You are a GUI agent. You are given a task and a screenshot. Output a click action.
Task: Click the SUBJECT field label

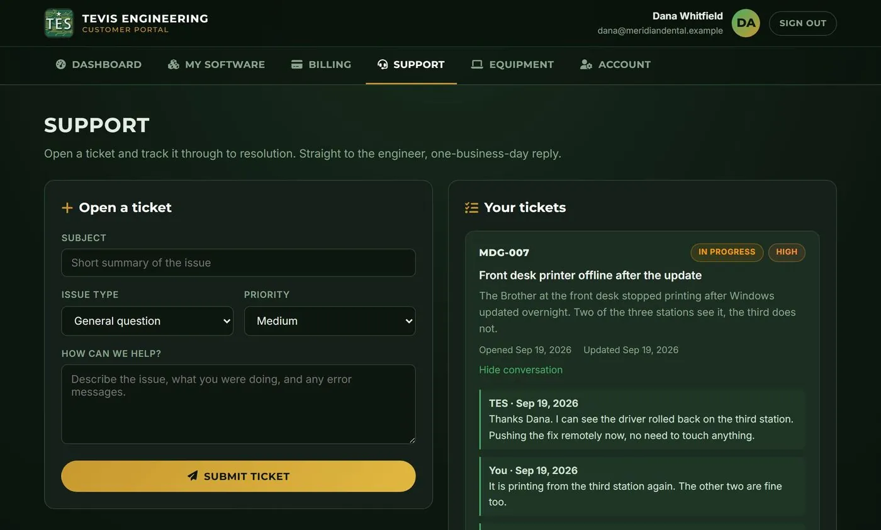pos(84,238)
